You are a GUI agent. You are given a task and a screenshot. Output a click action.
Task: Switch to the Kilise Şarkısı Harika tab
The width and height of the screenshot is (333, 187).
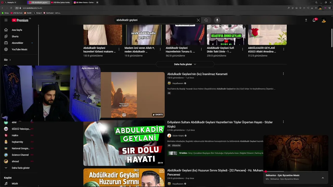click(61, 2)
